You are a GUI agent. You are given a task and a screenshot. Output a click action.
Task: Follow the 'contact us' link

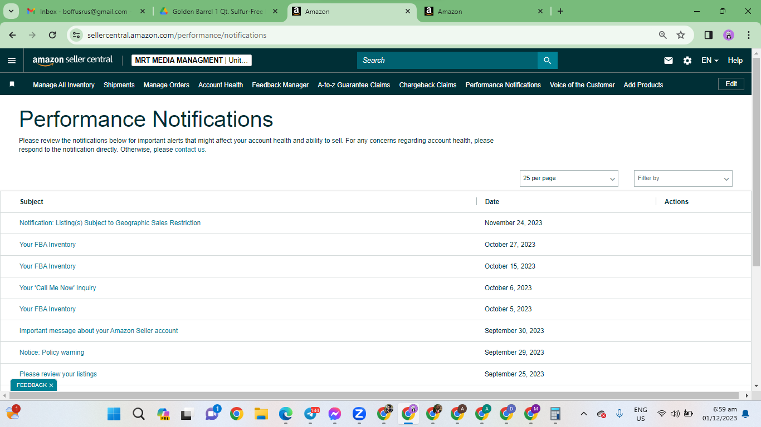click(190, 150)
